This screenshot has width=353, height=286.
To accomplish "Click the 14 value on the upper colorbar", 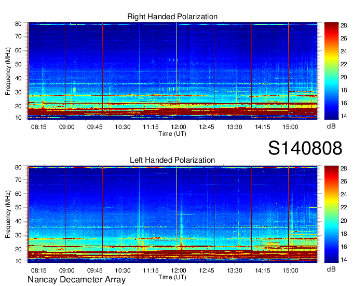I will coord(344,116).
